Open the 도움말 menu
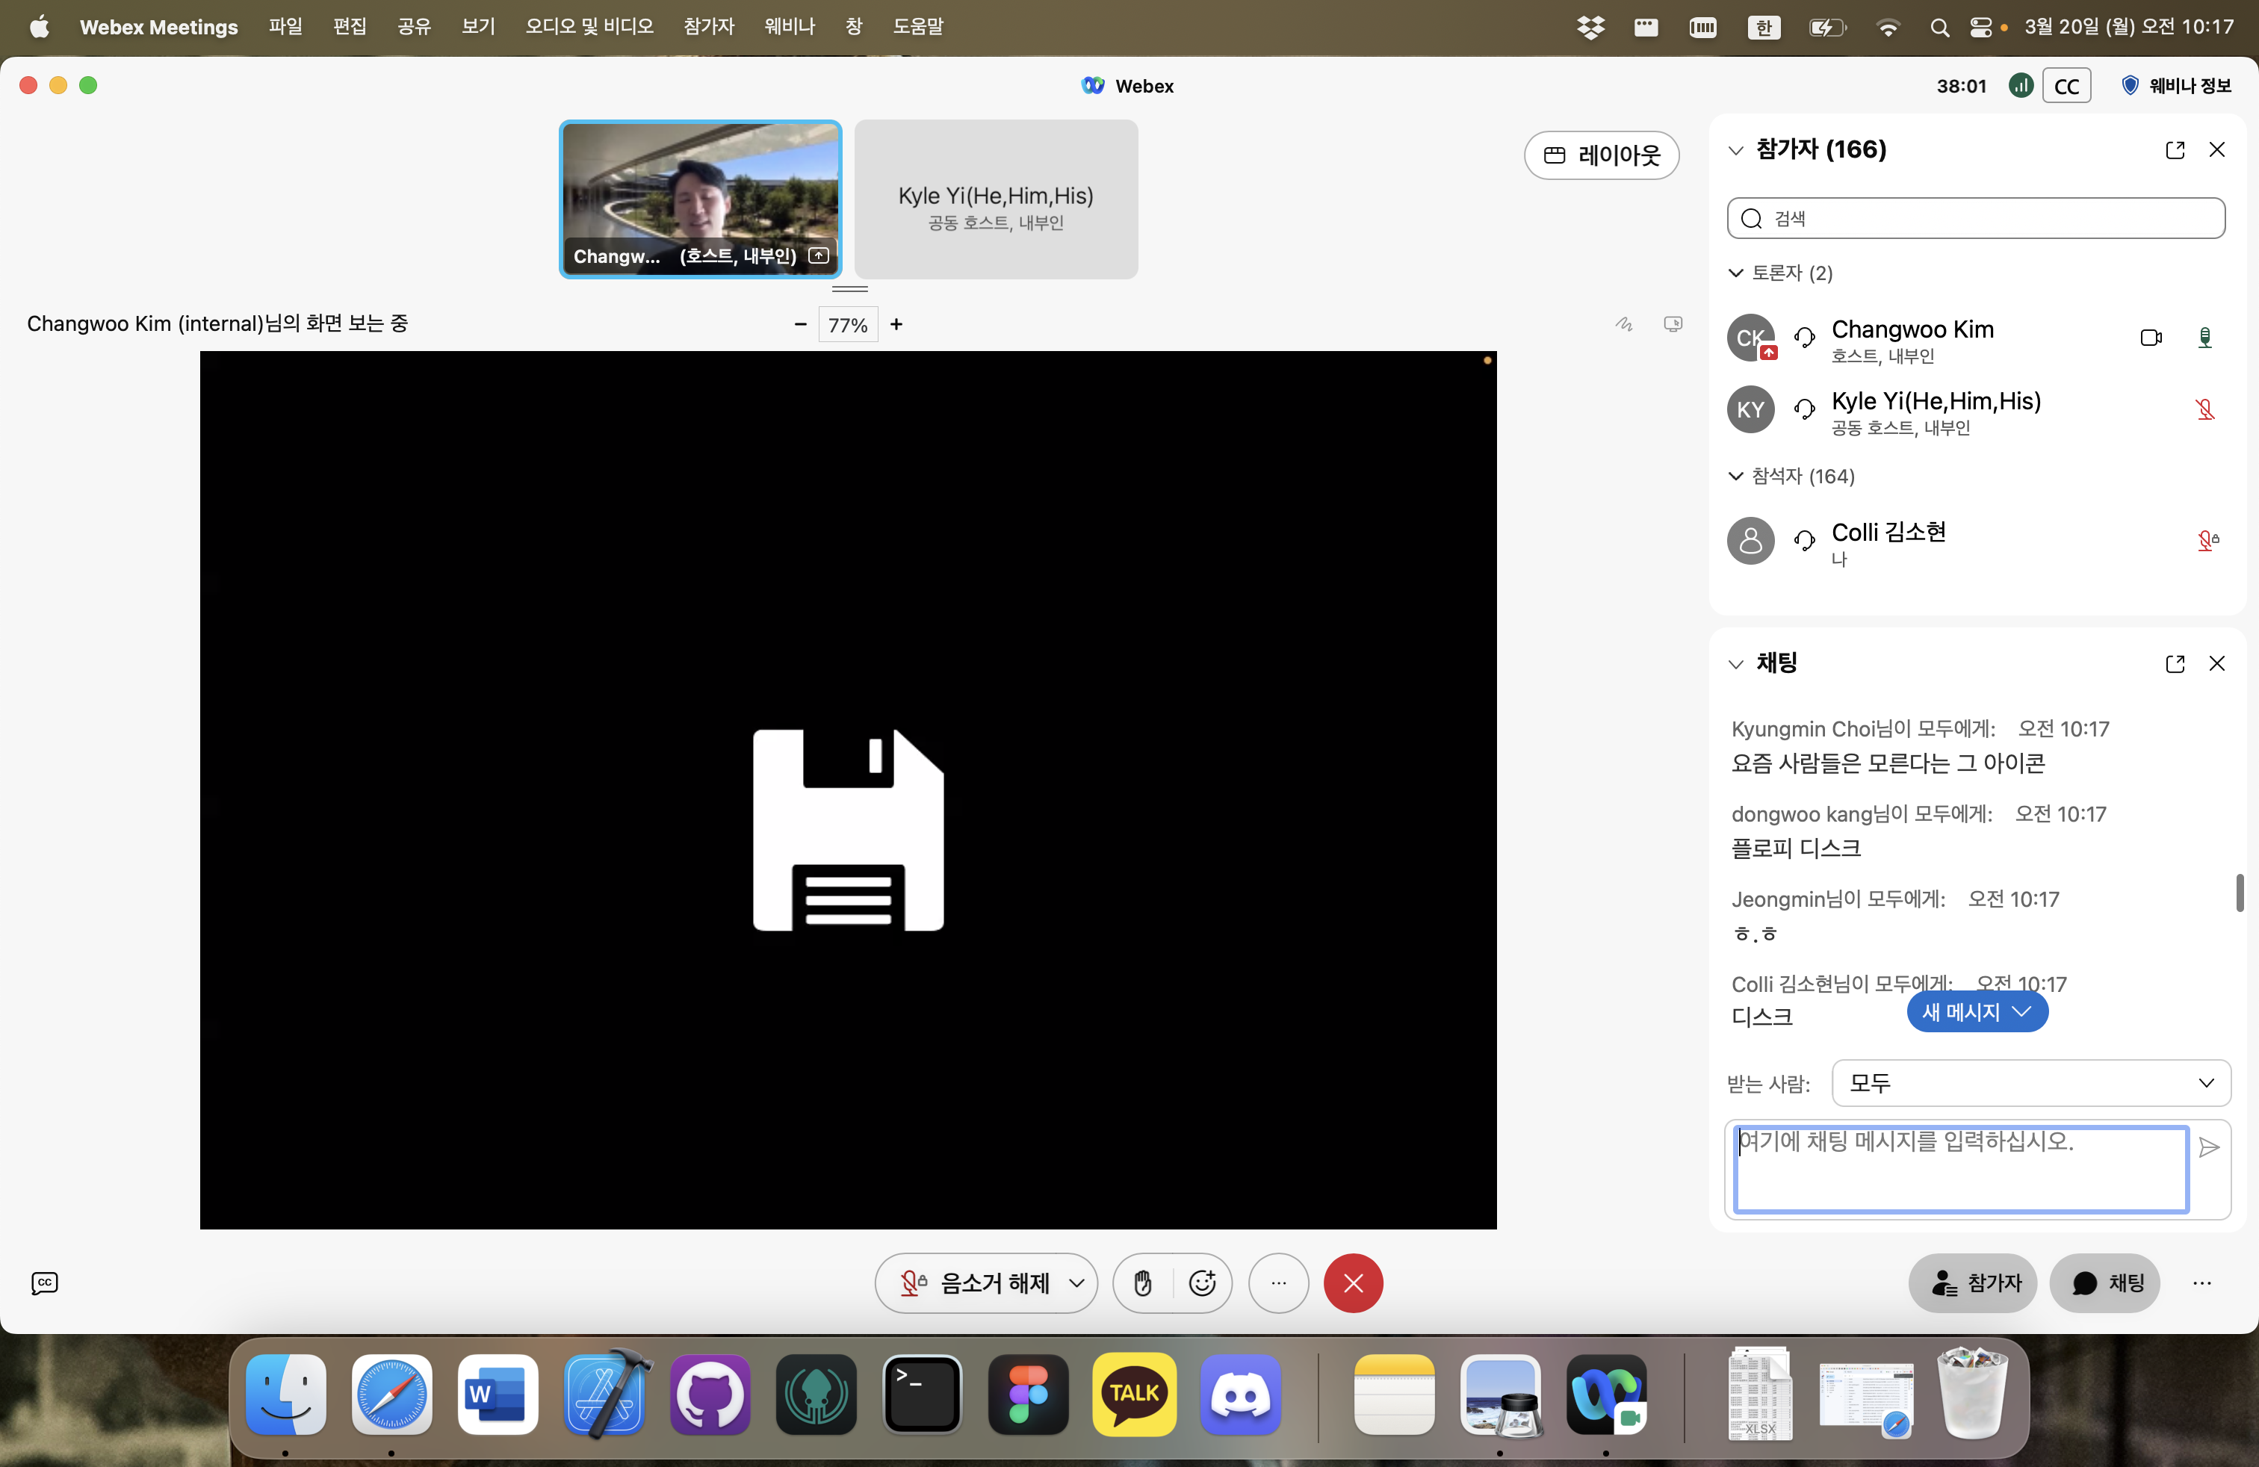The height and width of the screenshot is (1467, 2259). coord(918,27)
